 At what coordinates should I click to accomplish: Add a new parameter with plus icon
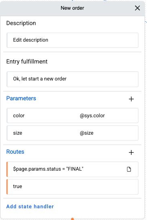tap(131, 99)
